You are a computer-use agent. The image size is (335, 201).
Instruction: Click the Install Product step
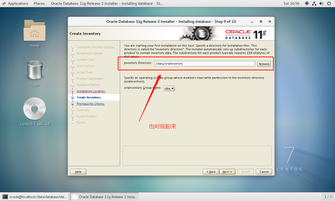[x=87, y=116]
